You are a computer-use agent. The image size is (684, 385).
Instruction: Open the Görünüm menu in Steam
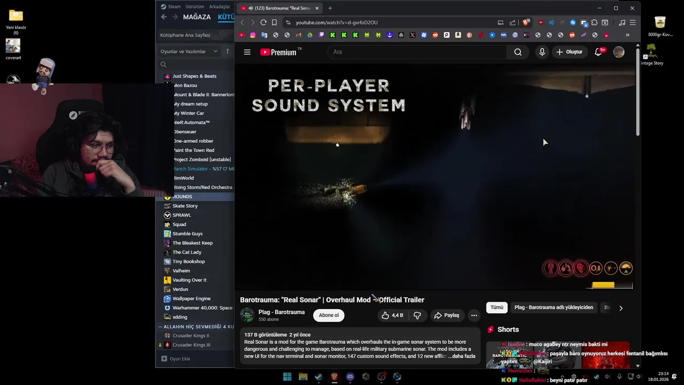(x=195, y=6)
